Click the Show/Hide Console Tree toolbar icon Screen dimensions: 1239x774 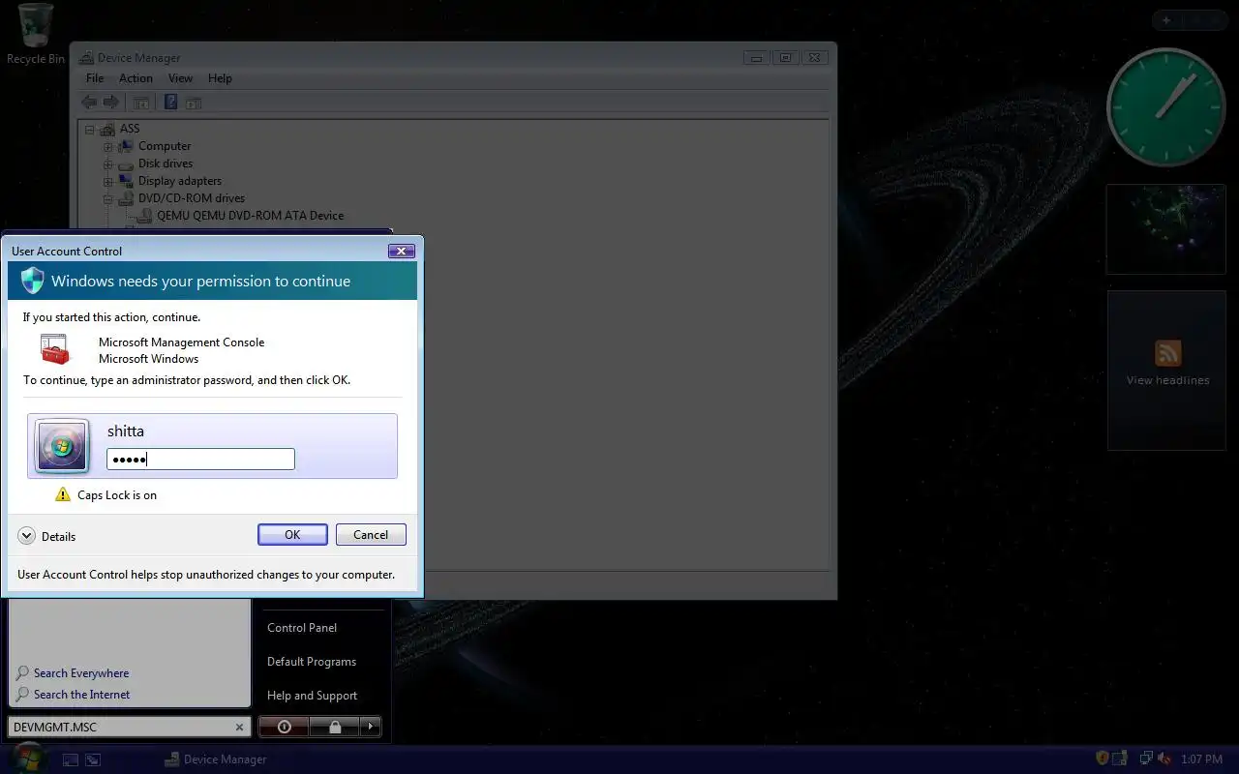141,102
